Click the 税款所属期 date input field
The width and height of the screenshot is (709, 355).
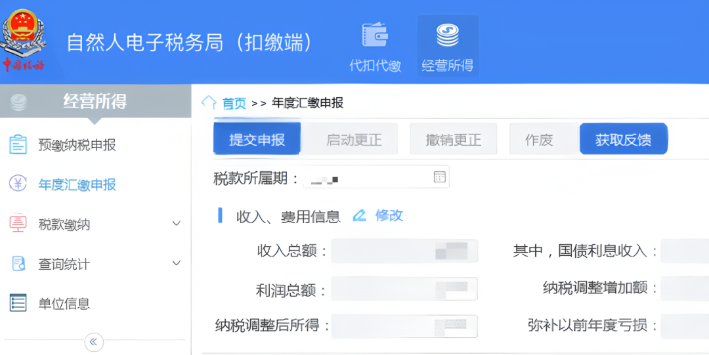368,177
